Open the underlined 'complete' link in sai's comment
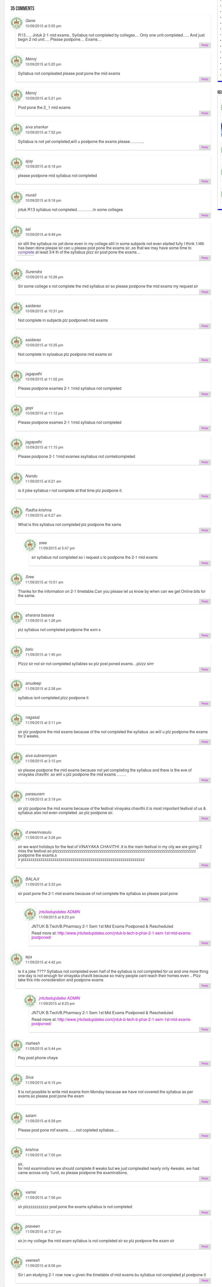This screenshot has width=222, height=1287. (26, 252)
